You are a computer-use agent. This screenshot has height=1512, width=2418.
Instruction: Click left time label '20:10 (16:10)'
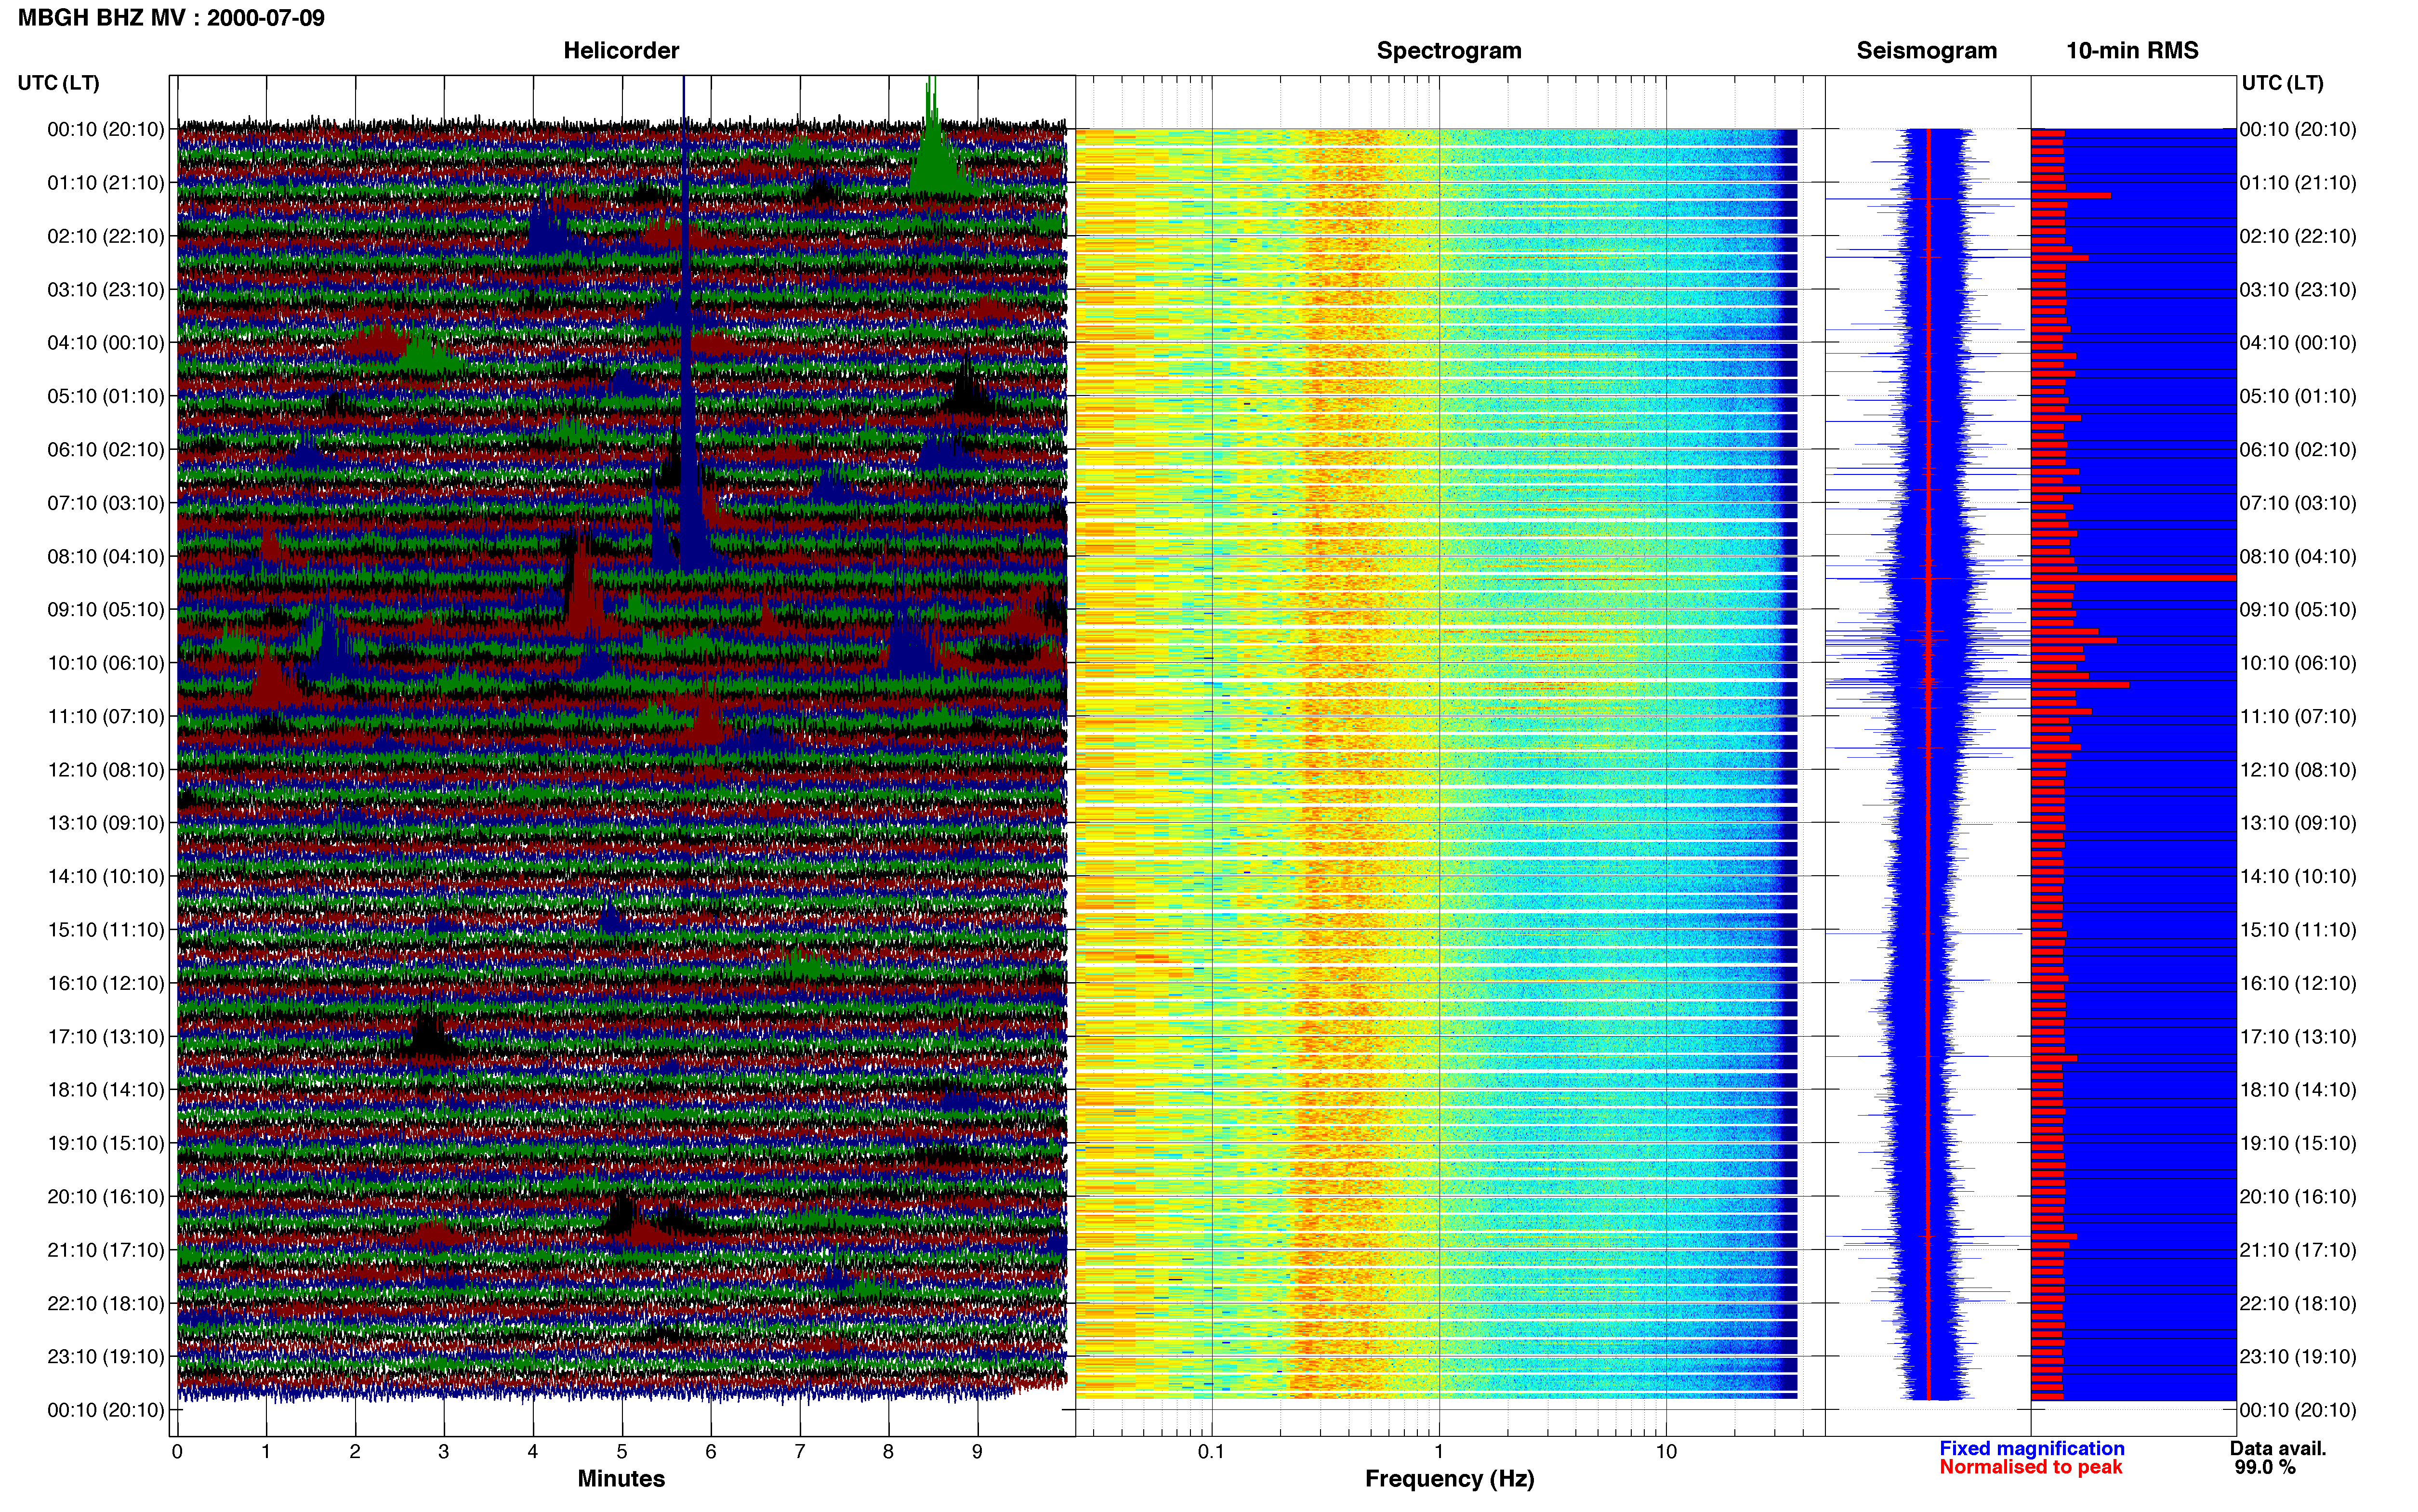click(x=106, y=1197)
